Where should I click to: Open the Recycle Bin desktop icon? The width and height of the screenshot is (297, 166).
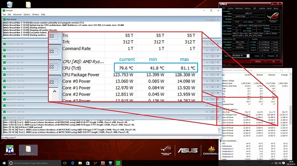[x=9, y=5]
